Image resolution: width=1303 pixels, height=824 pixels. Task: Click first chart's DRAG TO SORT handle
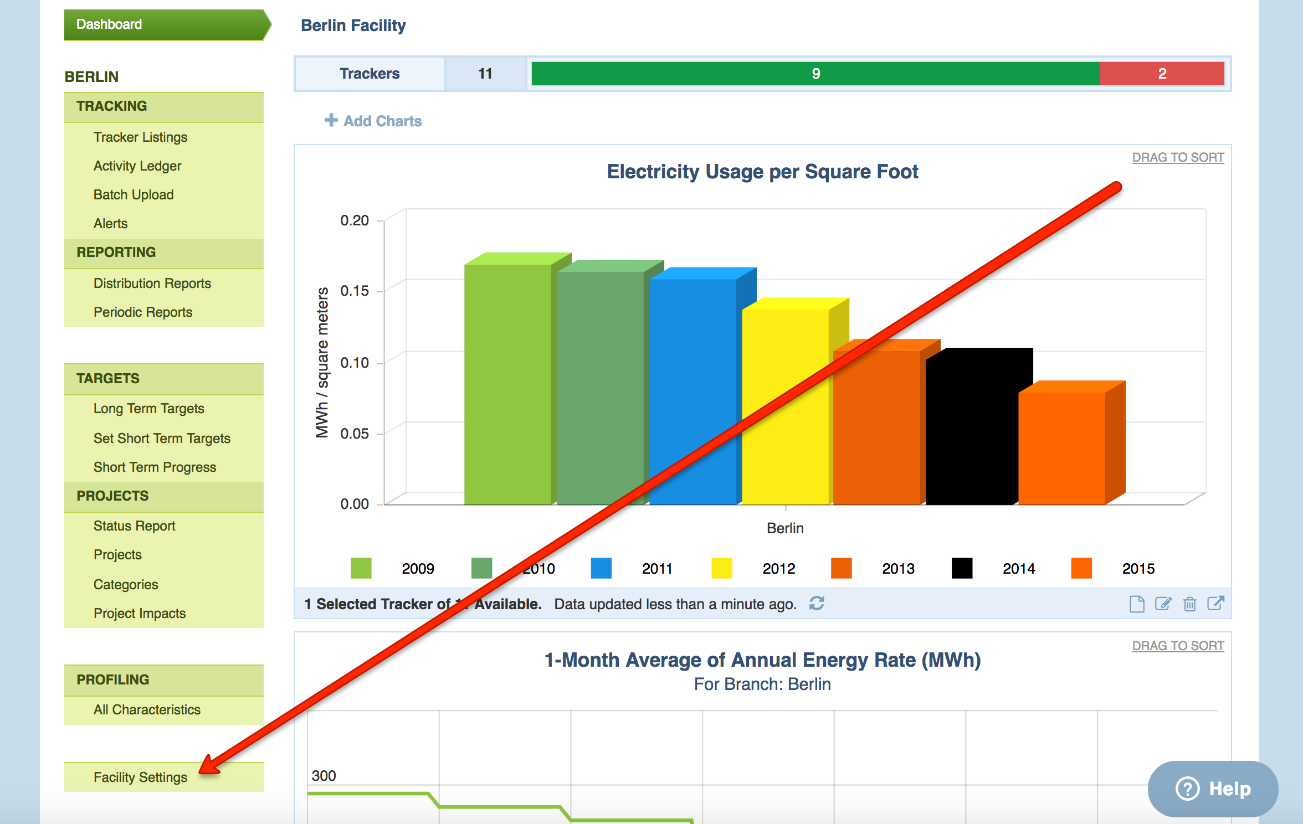(1177, 157)
